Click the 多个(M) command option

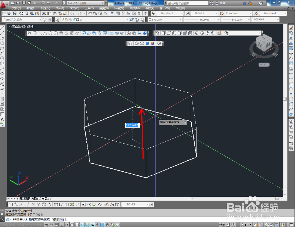[58, 219]
